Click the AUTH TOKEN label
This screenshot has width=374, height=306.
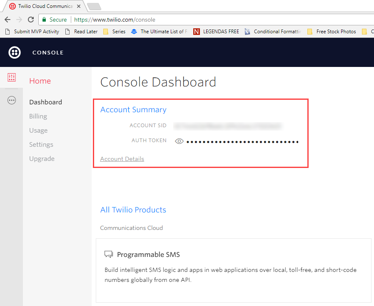149,141
